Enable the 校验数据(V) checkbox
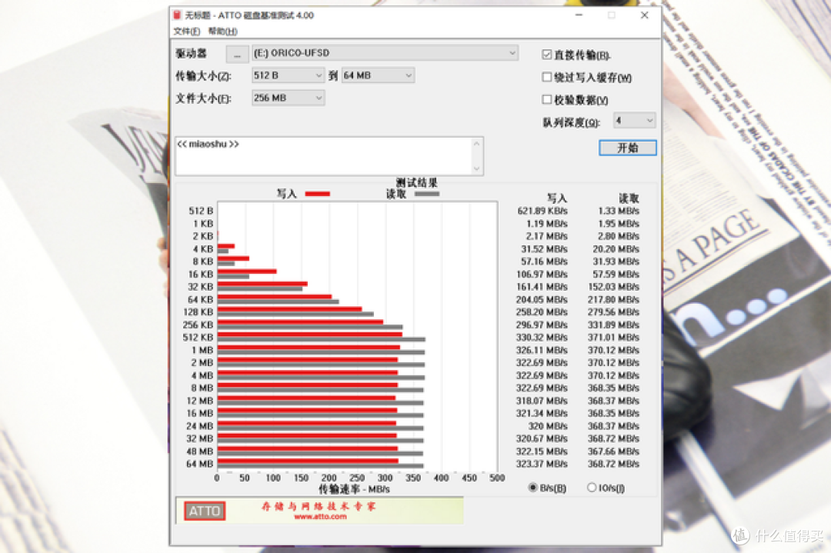831x553 pixels. coord(547,99)
